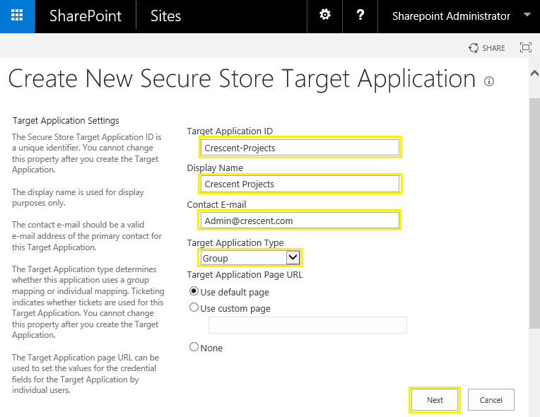Select the None page URL option
This screenshot has height=417, width=540.
[194, 347]
